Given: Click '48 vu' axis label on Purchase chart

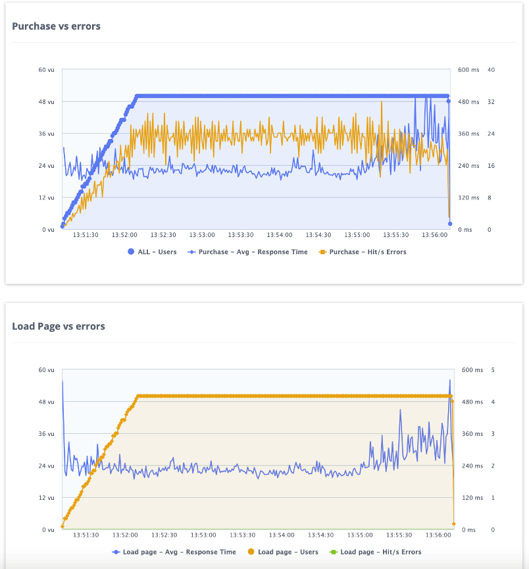Looking at the screenshot, I should (x=47, y=101).
